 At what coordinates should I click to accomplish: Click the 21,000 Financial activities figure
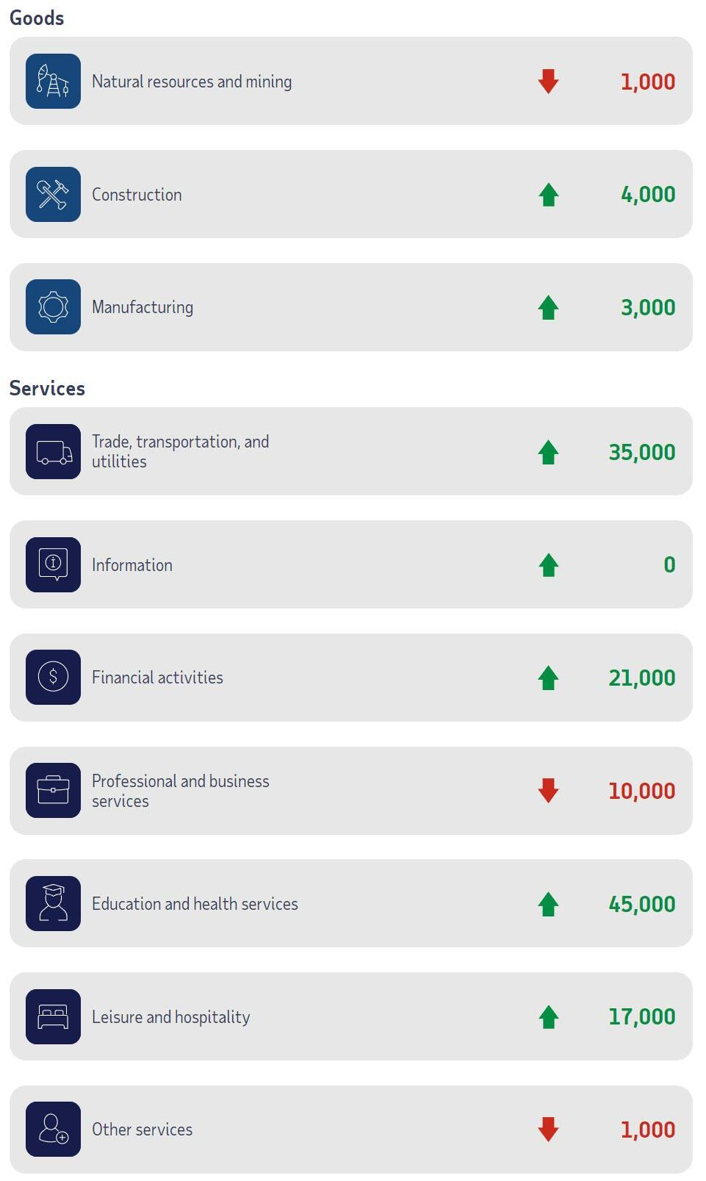coord(641,678)
